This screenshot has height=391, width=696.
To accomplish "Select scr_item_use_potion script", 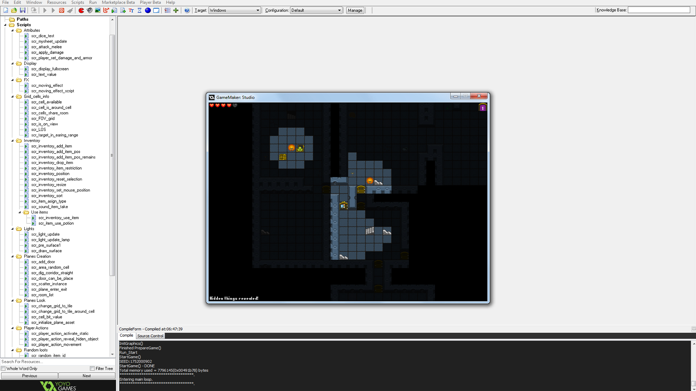I will coord(56,223).
